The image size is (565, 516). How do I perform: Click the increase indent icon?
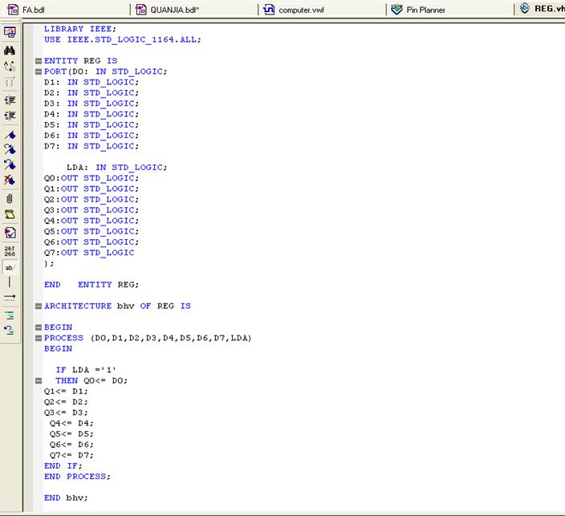coord(10,100)
